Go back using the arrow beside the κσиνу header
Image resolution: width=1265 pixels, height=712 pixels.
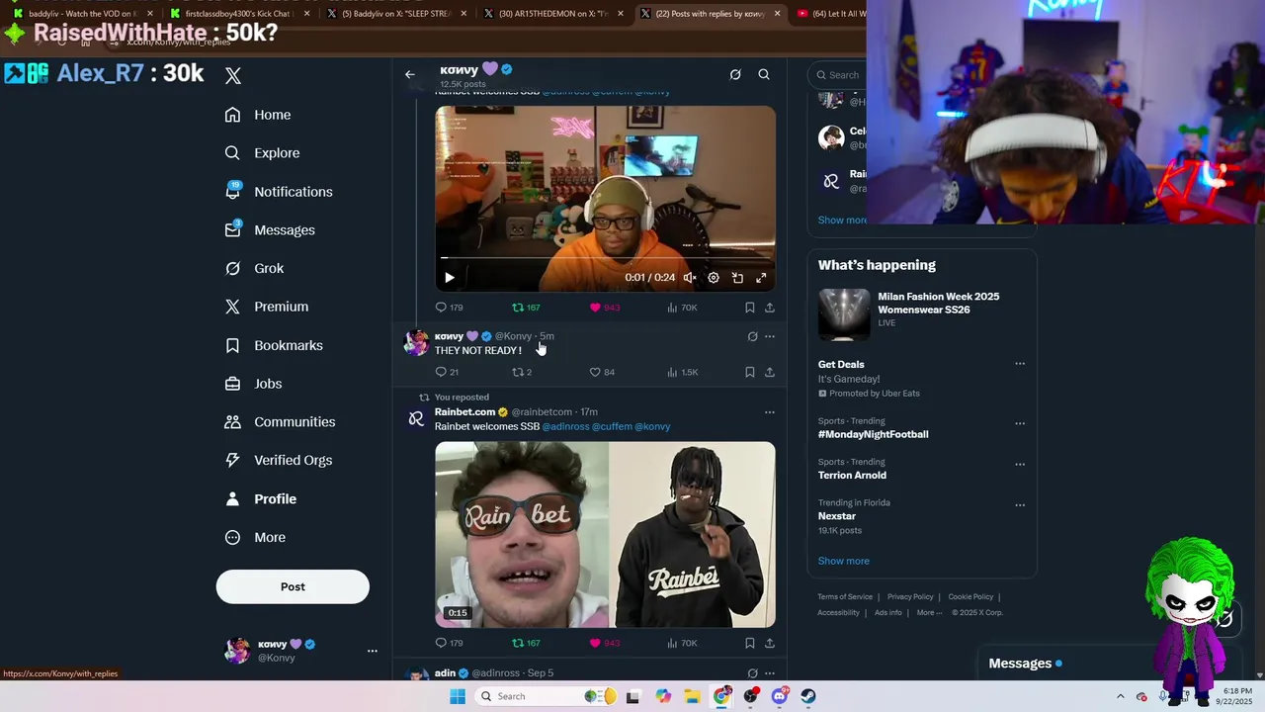(410, 74)
